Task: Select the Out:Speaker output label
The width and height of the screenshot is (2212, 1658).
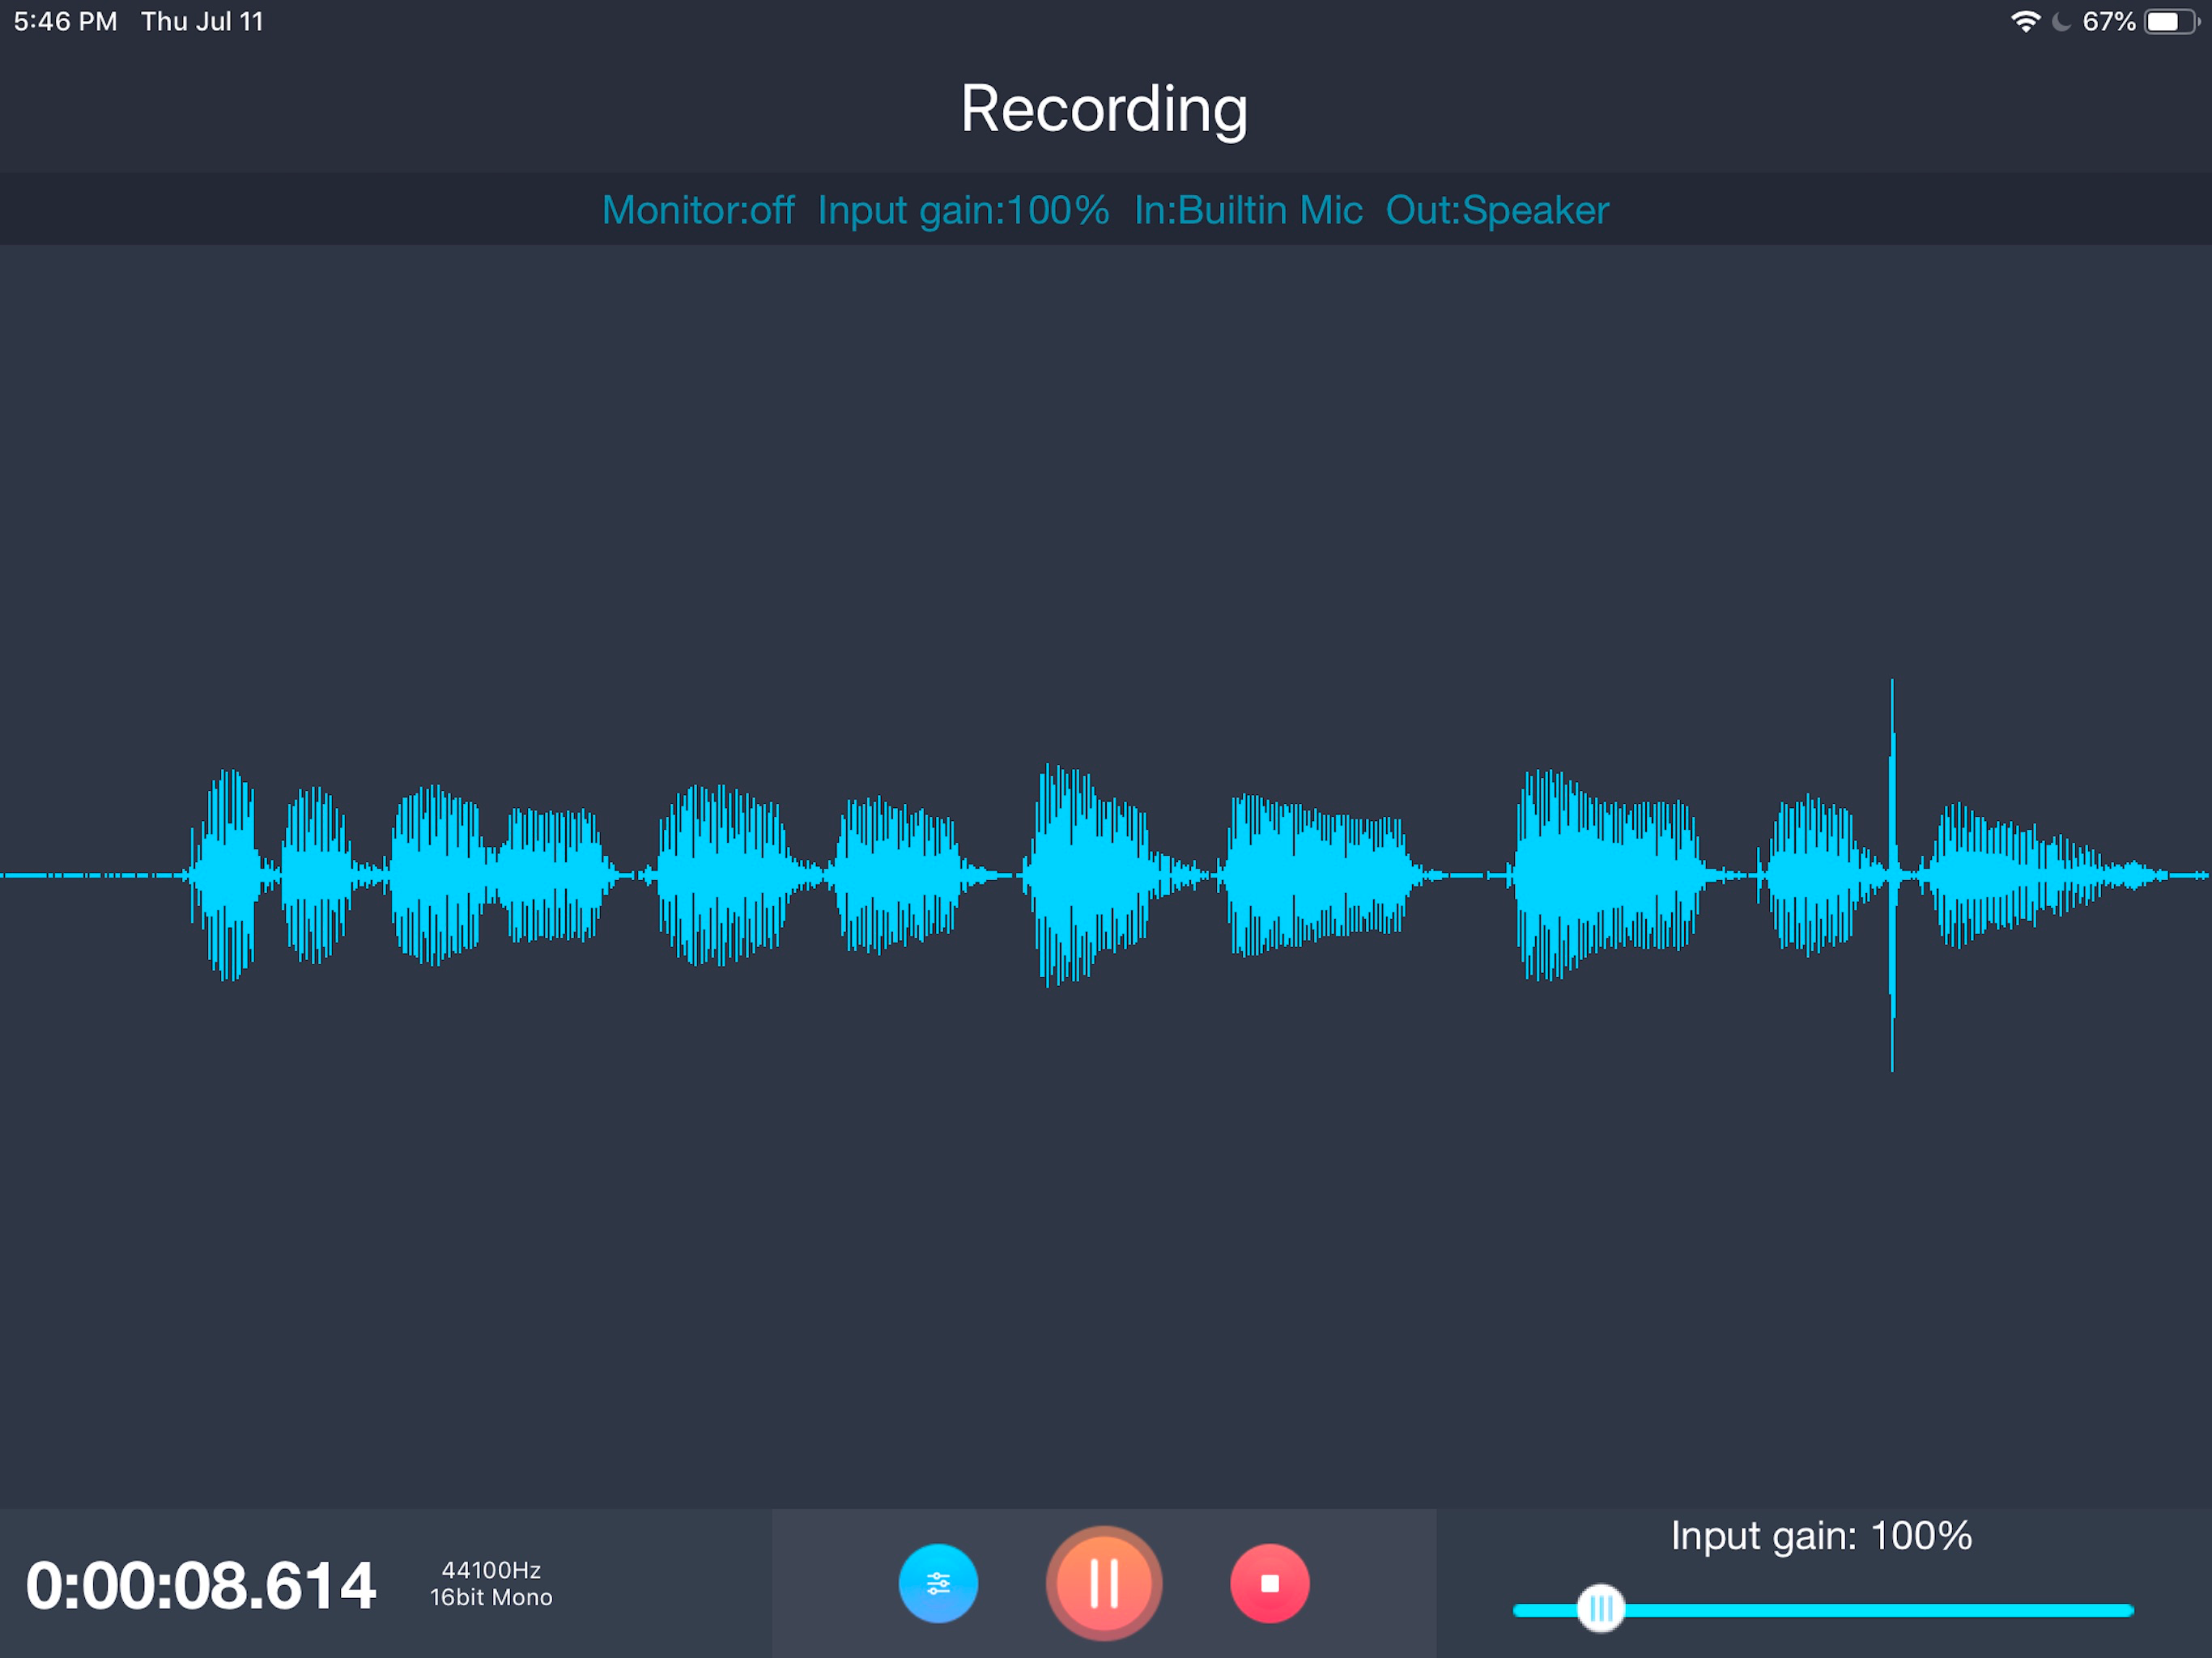Action: click(1497, 210)
